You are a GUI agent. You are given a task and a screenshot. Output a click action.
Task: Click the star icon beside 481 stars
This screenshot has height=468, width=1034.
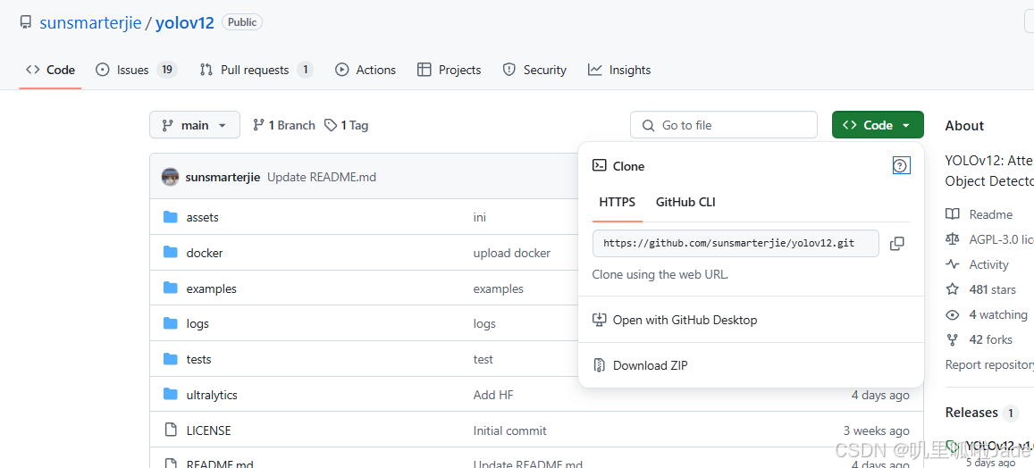pos(953,288)
